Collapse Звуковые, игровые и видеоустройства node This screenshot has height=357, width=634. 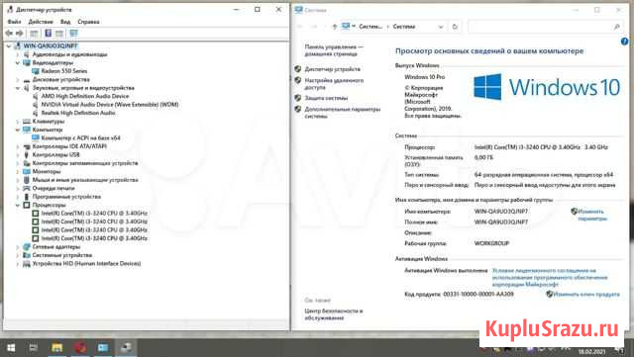18,88
